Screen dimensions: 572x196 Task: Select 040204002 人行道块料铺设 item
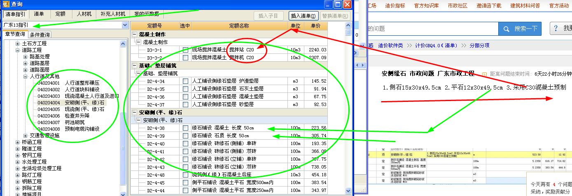click(68, 90)
